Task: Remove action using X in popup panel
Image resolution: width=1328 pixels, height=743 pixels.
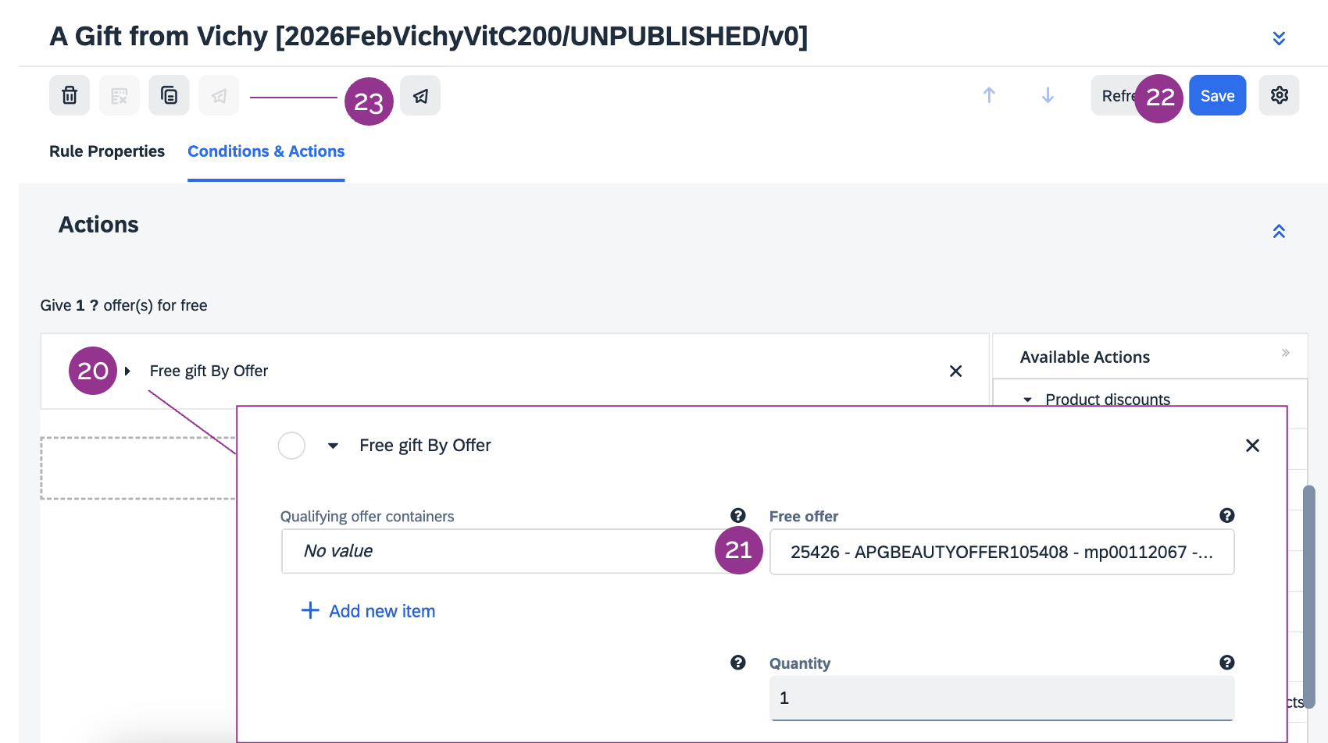Action: (1252, 446)
